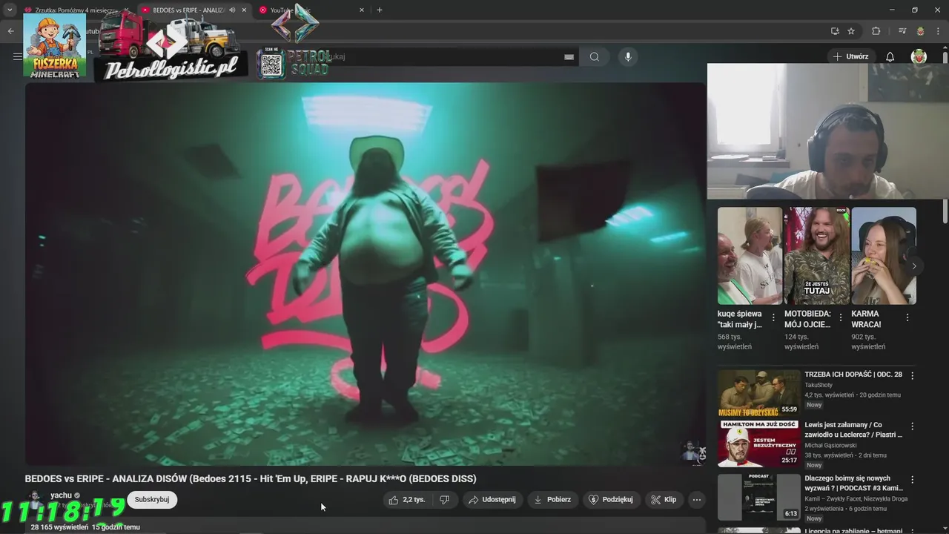Open the tab search dropdown arrow
Image resolution: width=949 pixels, height=534 pixels.
(10, 10)
